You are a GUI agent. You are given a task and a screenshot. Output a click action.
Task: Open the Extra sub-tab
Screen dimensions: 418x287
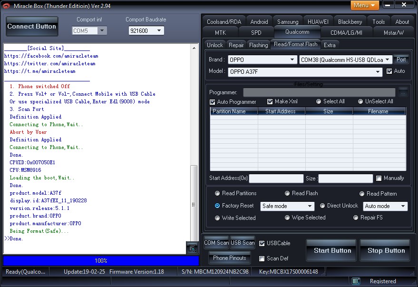330,45
